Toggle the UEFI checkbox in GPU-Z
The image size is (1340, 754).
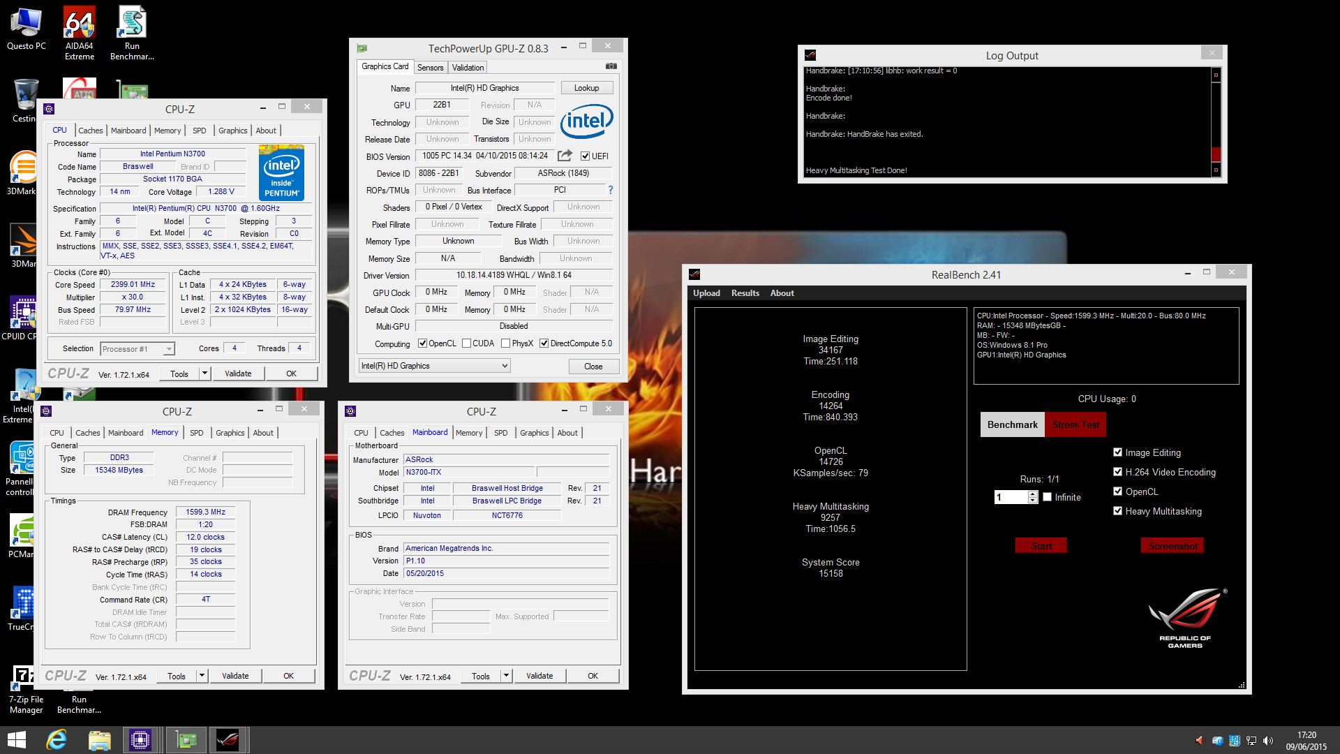(x=585, y=156)
